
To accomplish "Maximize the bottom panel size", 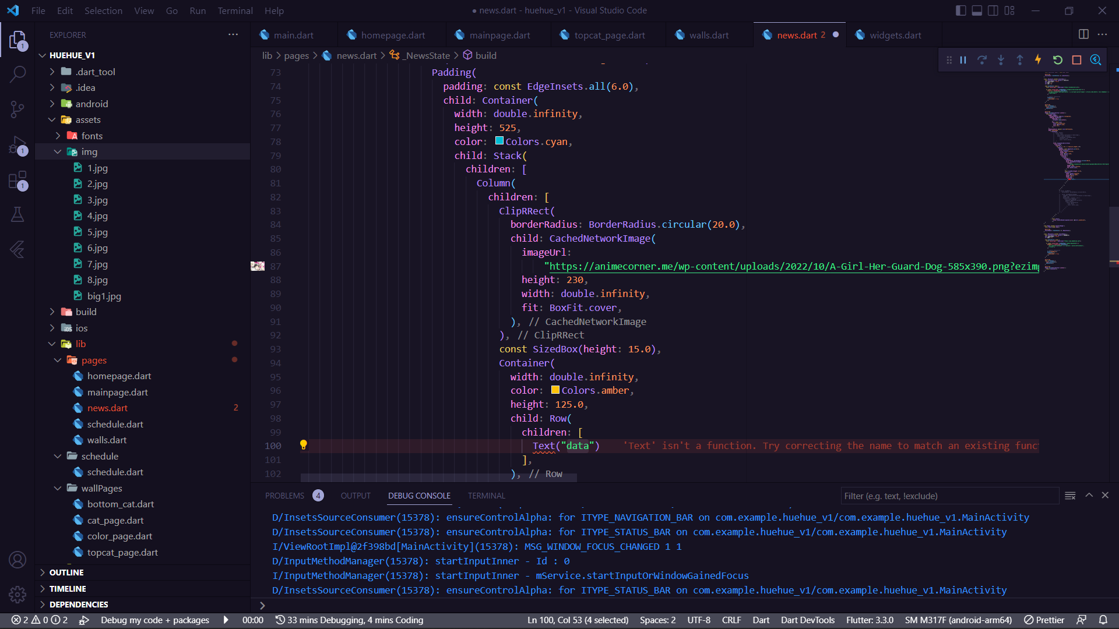I will pos(1089,495).
